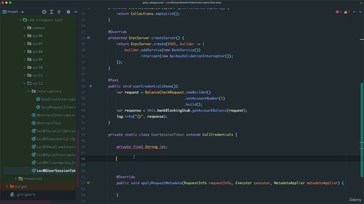Click BalanceCheckRequest in the request line
Viewport: 364px width, 204px height.
click(x=164, y=92)
